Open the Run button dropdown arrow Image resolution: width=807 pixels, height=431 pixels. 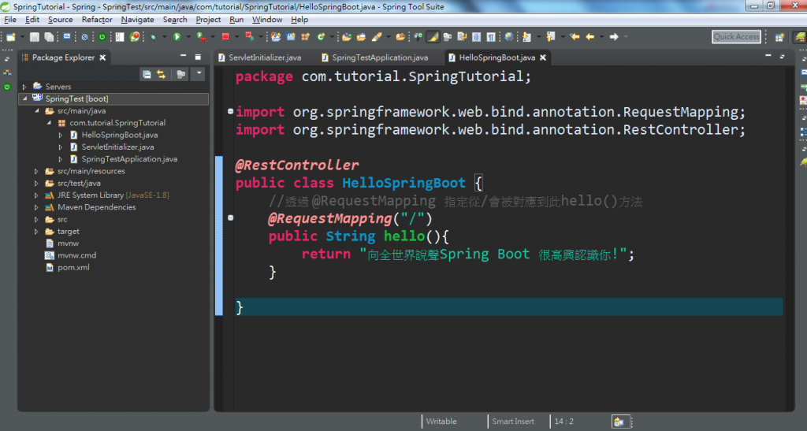coord(188,37)
